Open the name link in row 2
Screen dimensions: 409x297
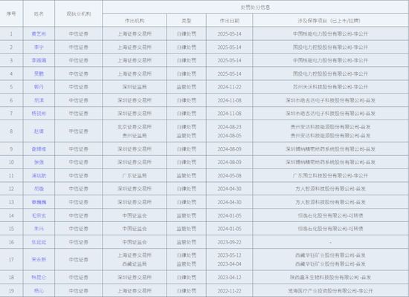click(39, 48)
